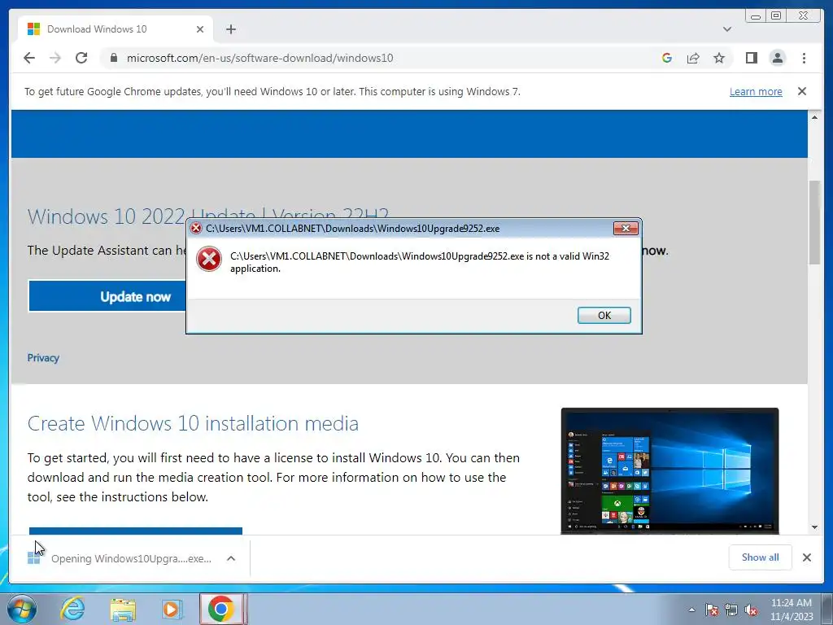This screenshot has width=833, height=625.
Task: Click the muted volume tray icon
Action: click(x=751, y=610)
